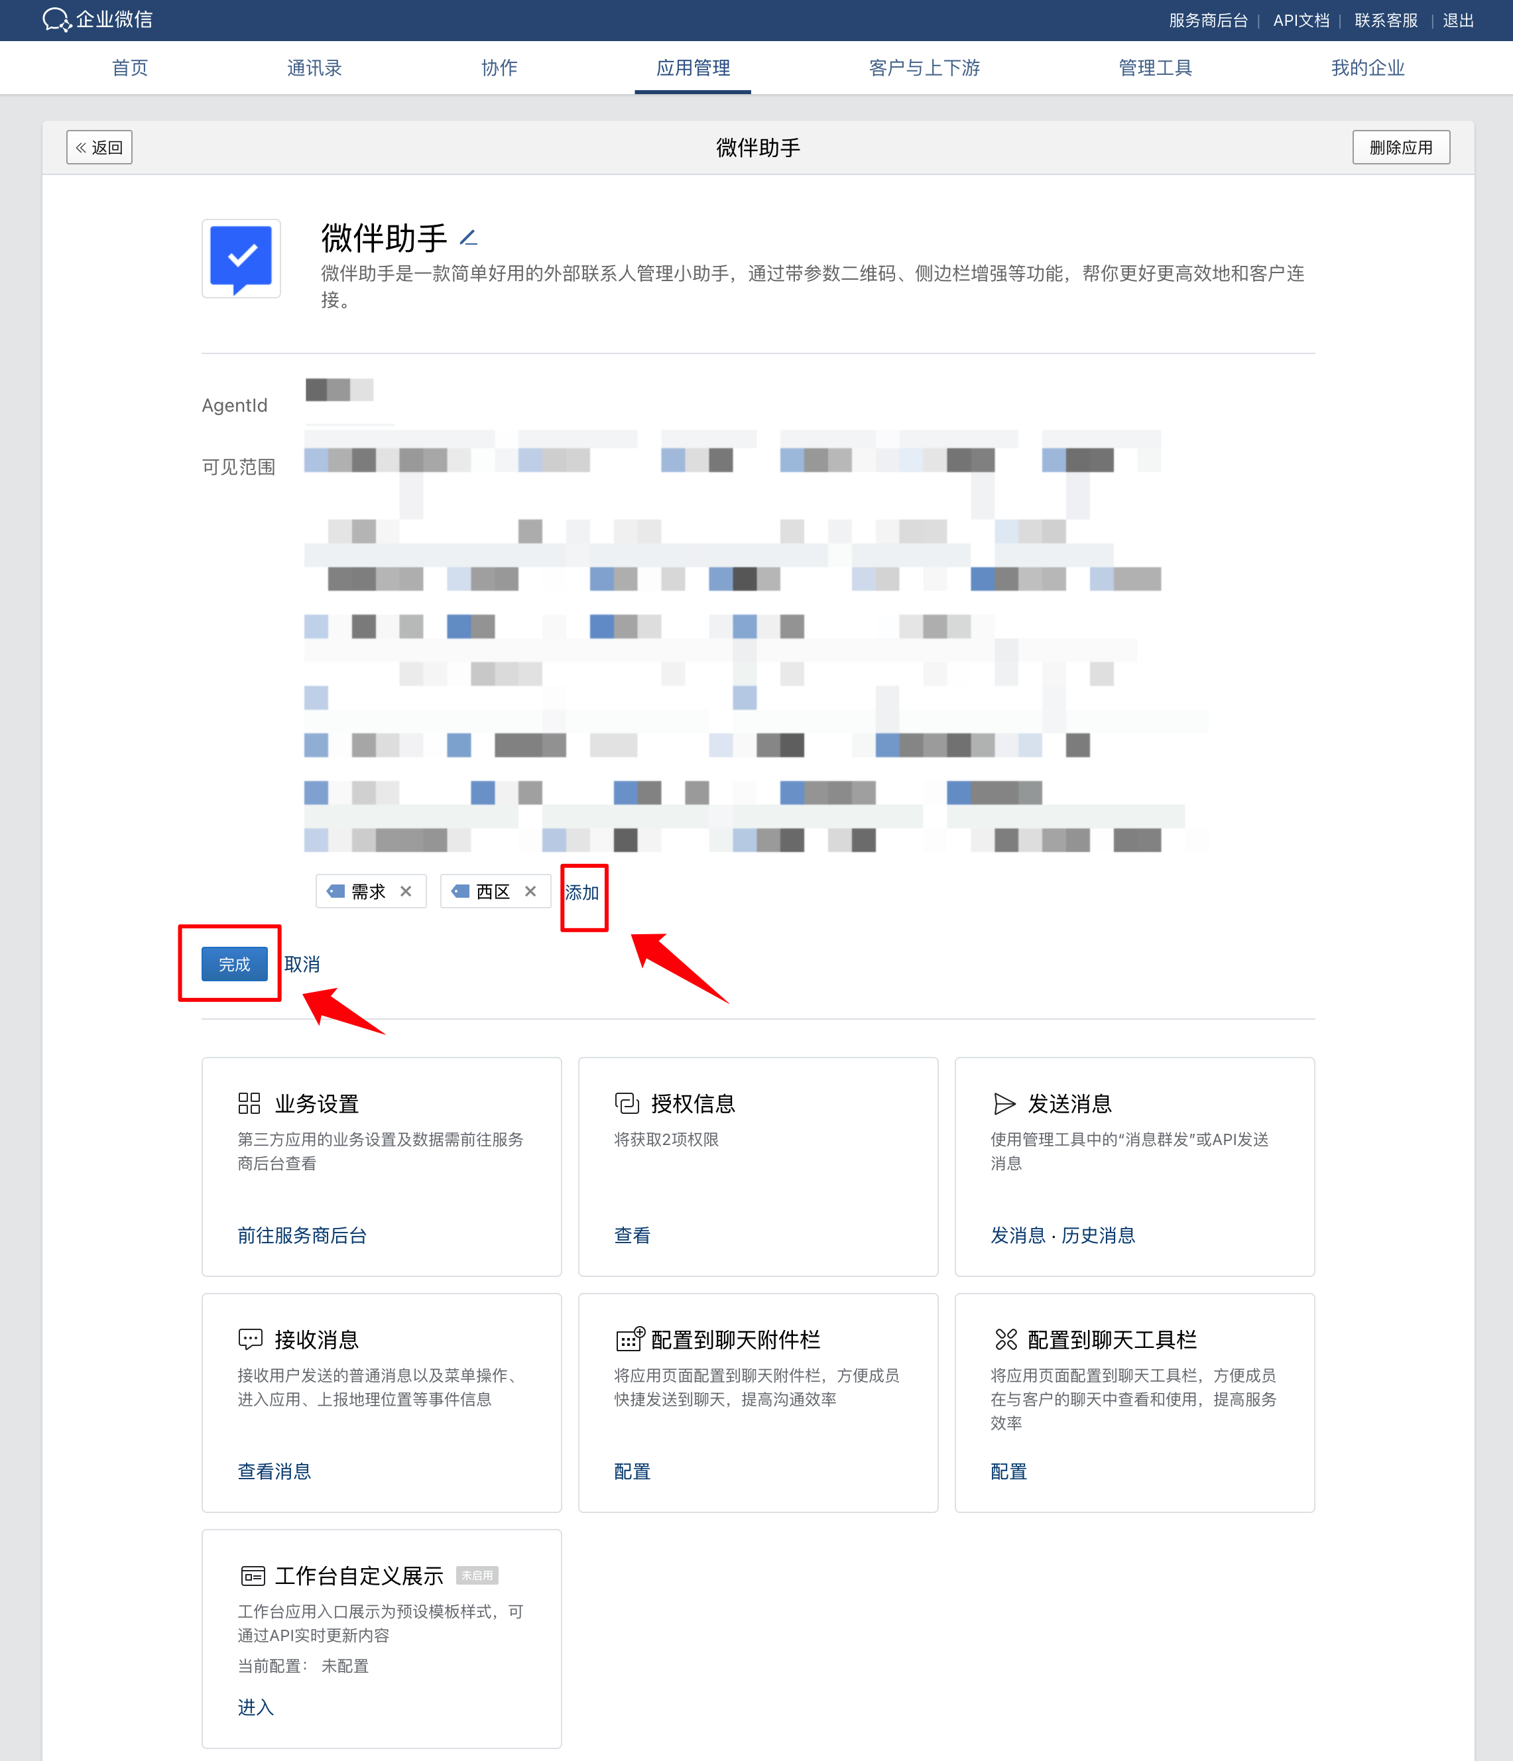1513x1761 pixels.
Task: Click the 工作台自定义展示 icon
Action: [x=253, y=1576]
